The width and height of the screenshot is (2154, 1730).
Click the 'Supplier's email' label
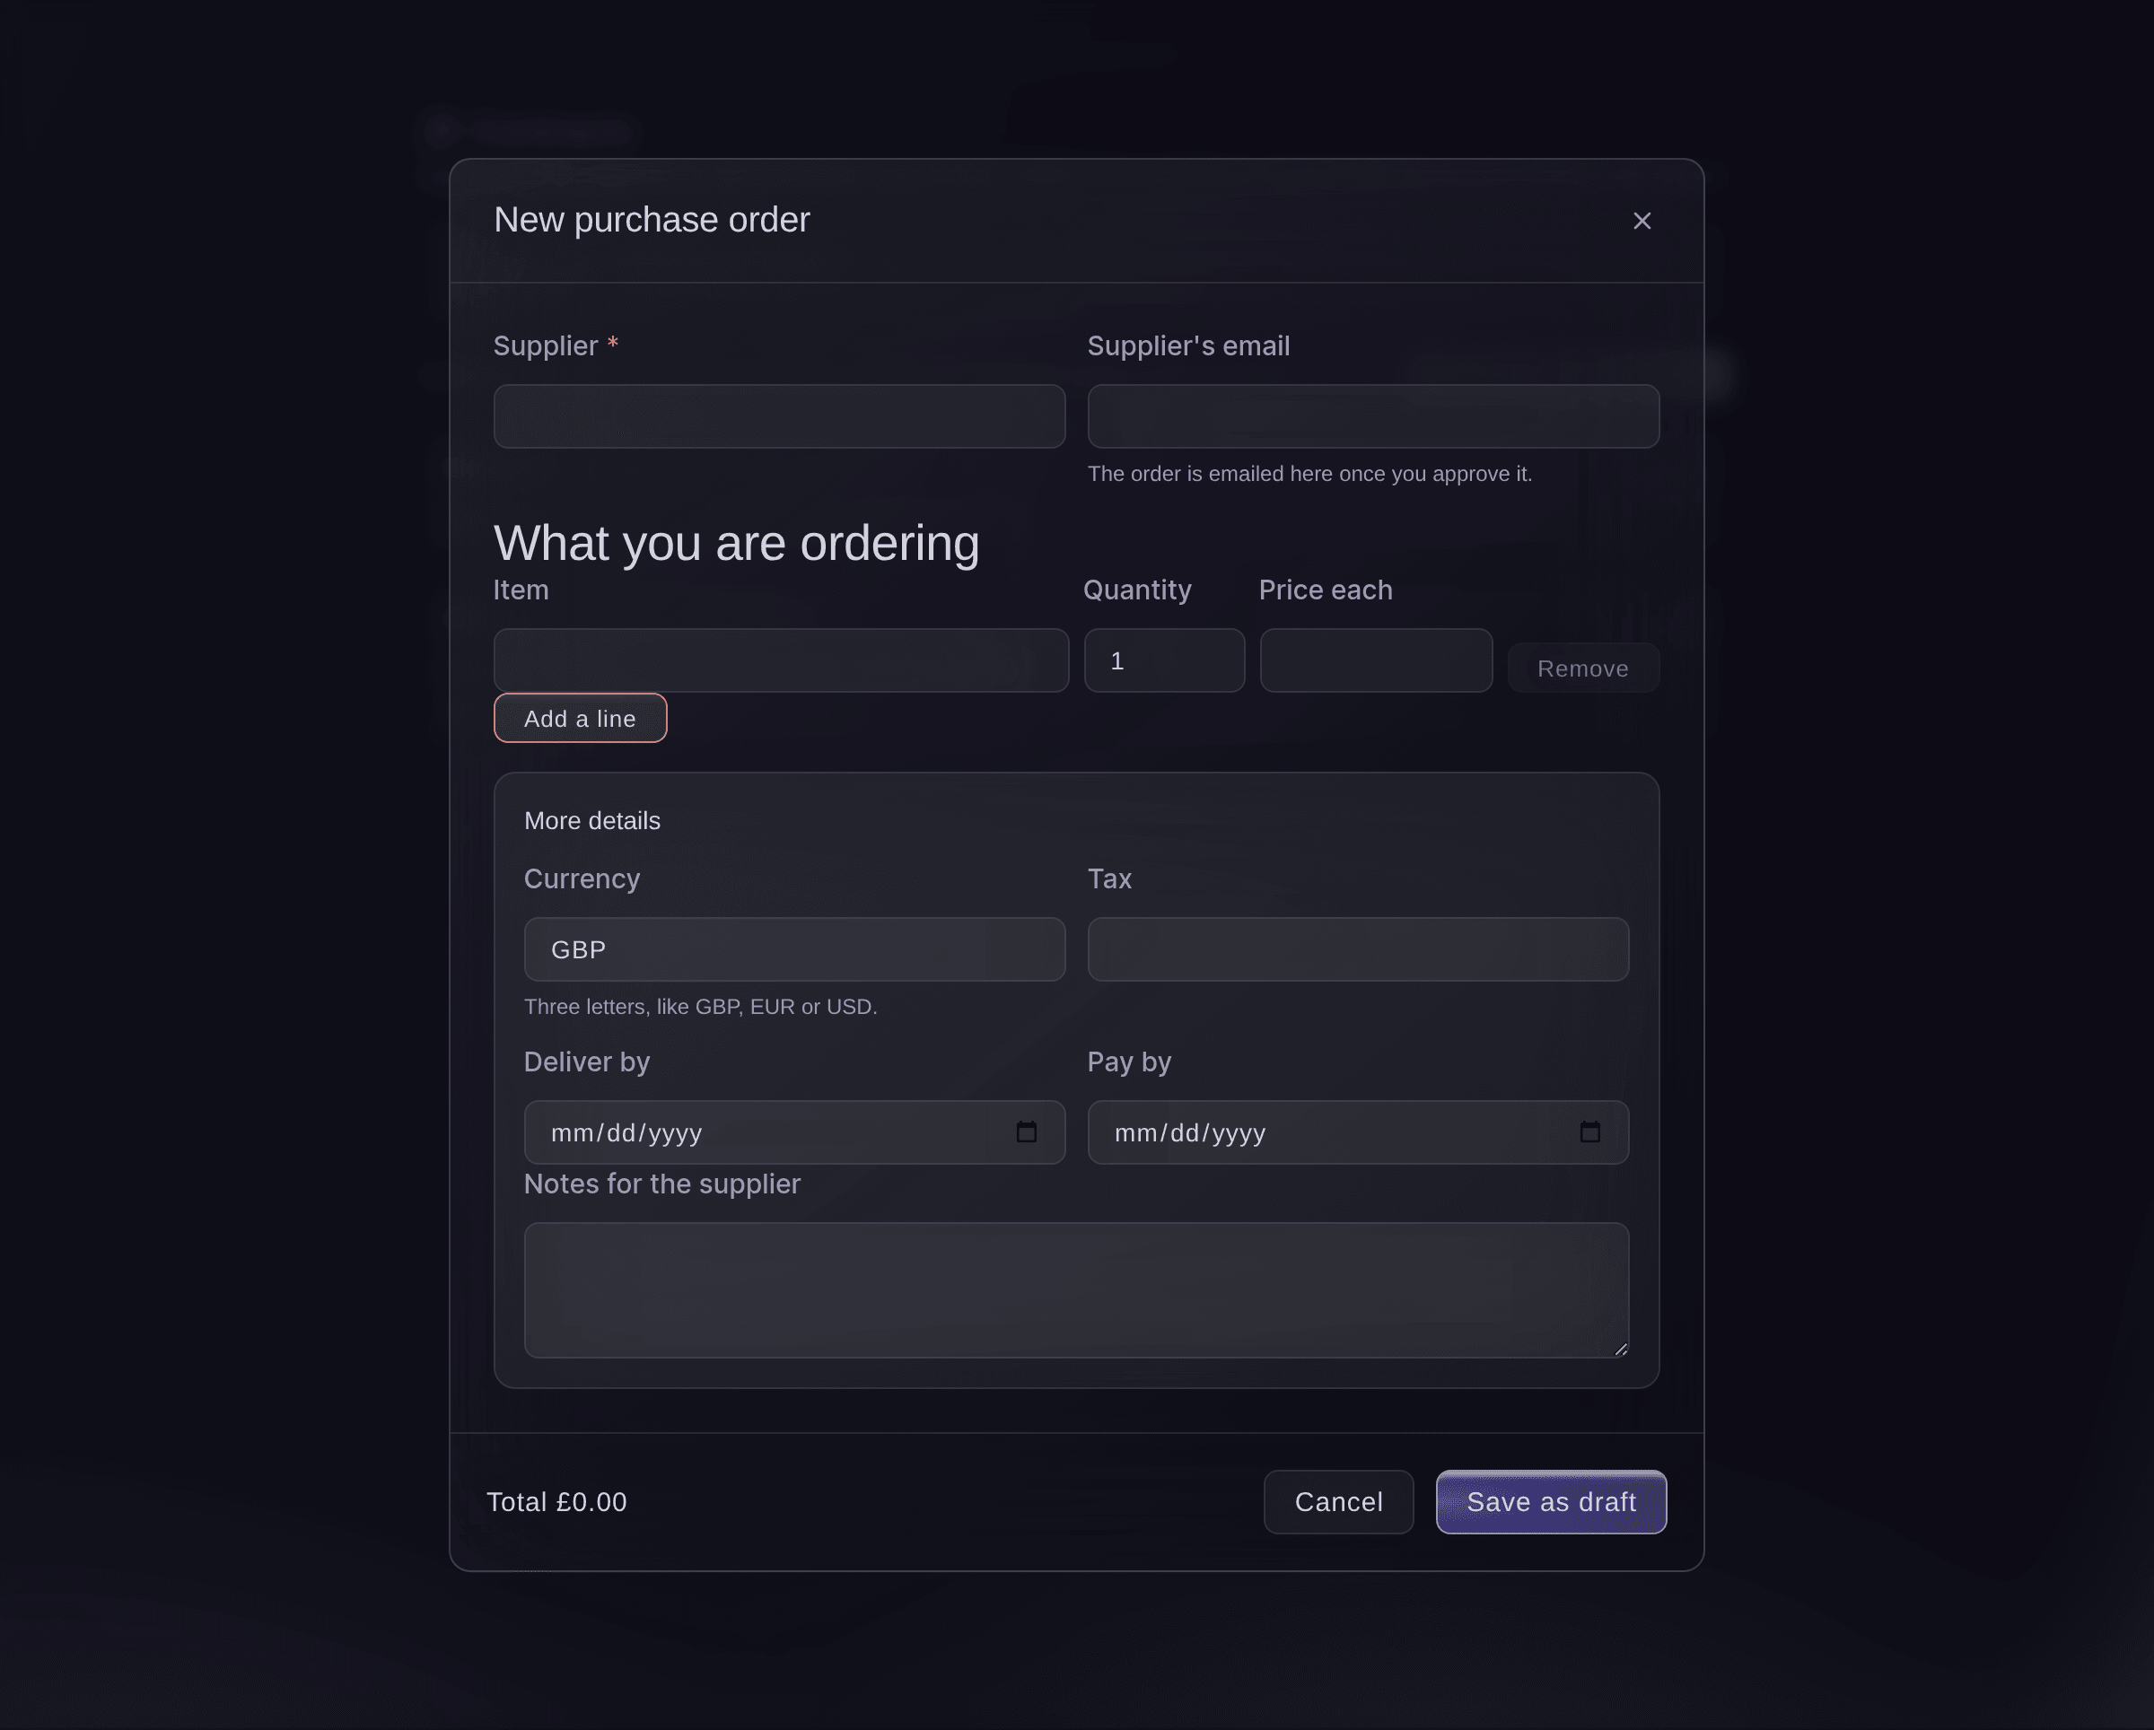tap(1189, 345)
